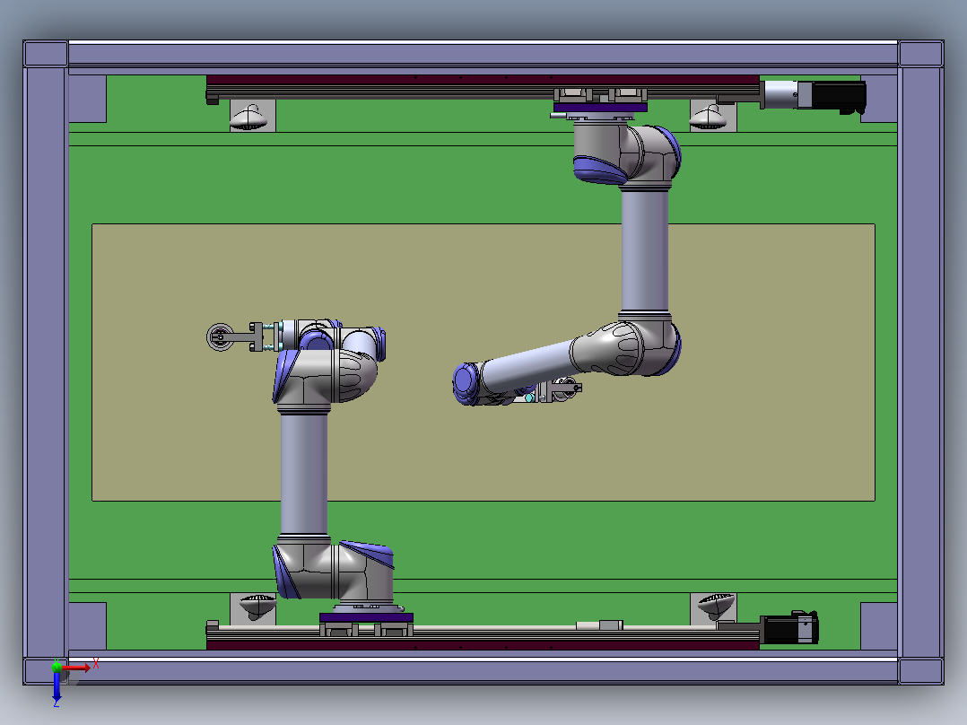Select the black servo motor on the bottom rail
Image resolution: width=967 pixels, height=725 pixels.
(x=791, y=628)
